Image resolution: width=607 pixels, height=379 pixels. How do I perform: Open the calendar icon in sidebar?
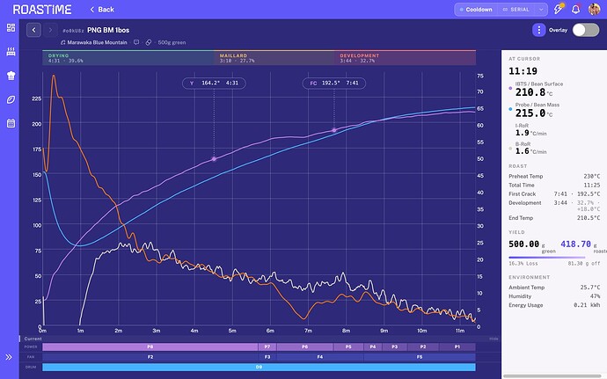(11, 123)
